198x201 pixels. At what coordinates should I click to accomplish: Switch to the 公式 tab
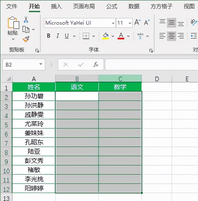pos(112,6)
